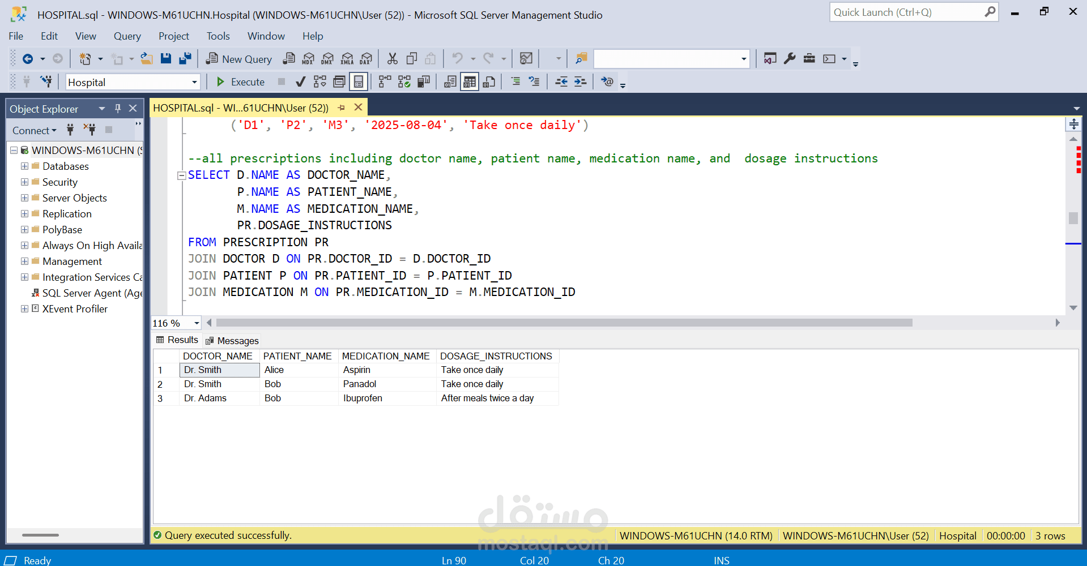Click the DOCTOR_NAME column header
Image resolution: width=1087 pixels, height=566 pixels.
point(218,356)
